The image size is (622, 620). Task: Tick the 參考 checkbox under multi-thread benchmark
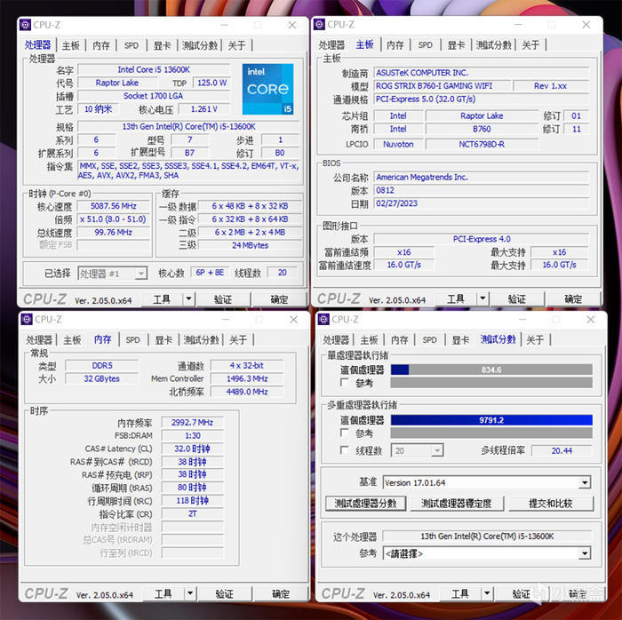[345, 433]
